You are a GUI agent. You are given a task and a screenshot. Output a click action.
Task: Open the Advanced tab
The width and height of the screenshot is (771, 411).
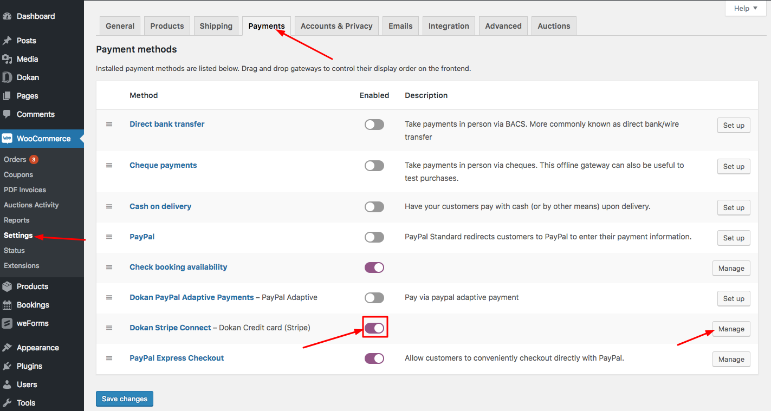[x=503, y=26]
